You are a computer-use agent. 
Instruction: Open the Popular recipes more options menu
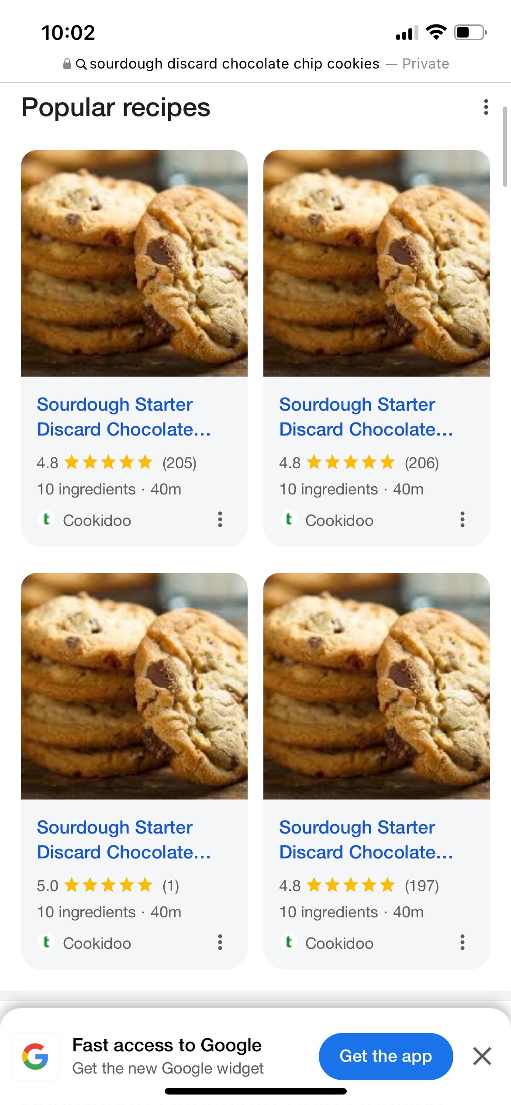[486, 107]
